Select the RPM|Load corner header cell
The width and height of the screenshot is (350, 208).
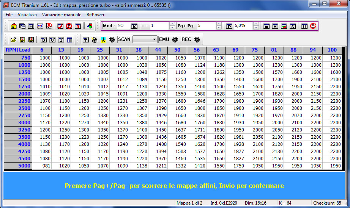pos(18,50)
